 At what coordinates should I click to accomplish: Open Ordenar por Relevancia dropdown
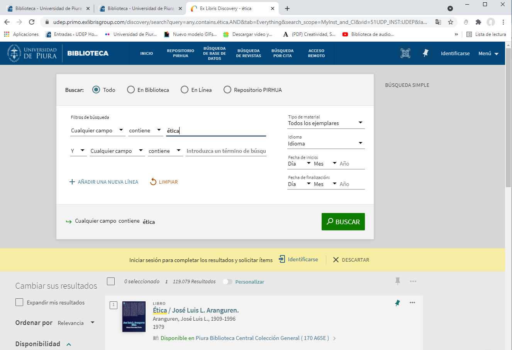coord(76,323)
